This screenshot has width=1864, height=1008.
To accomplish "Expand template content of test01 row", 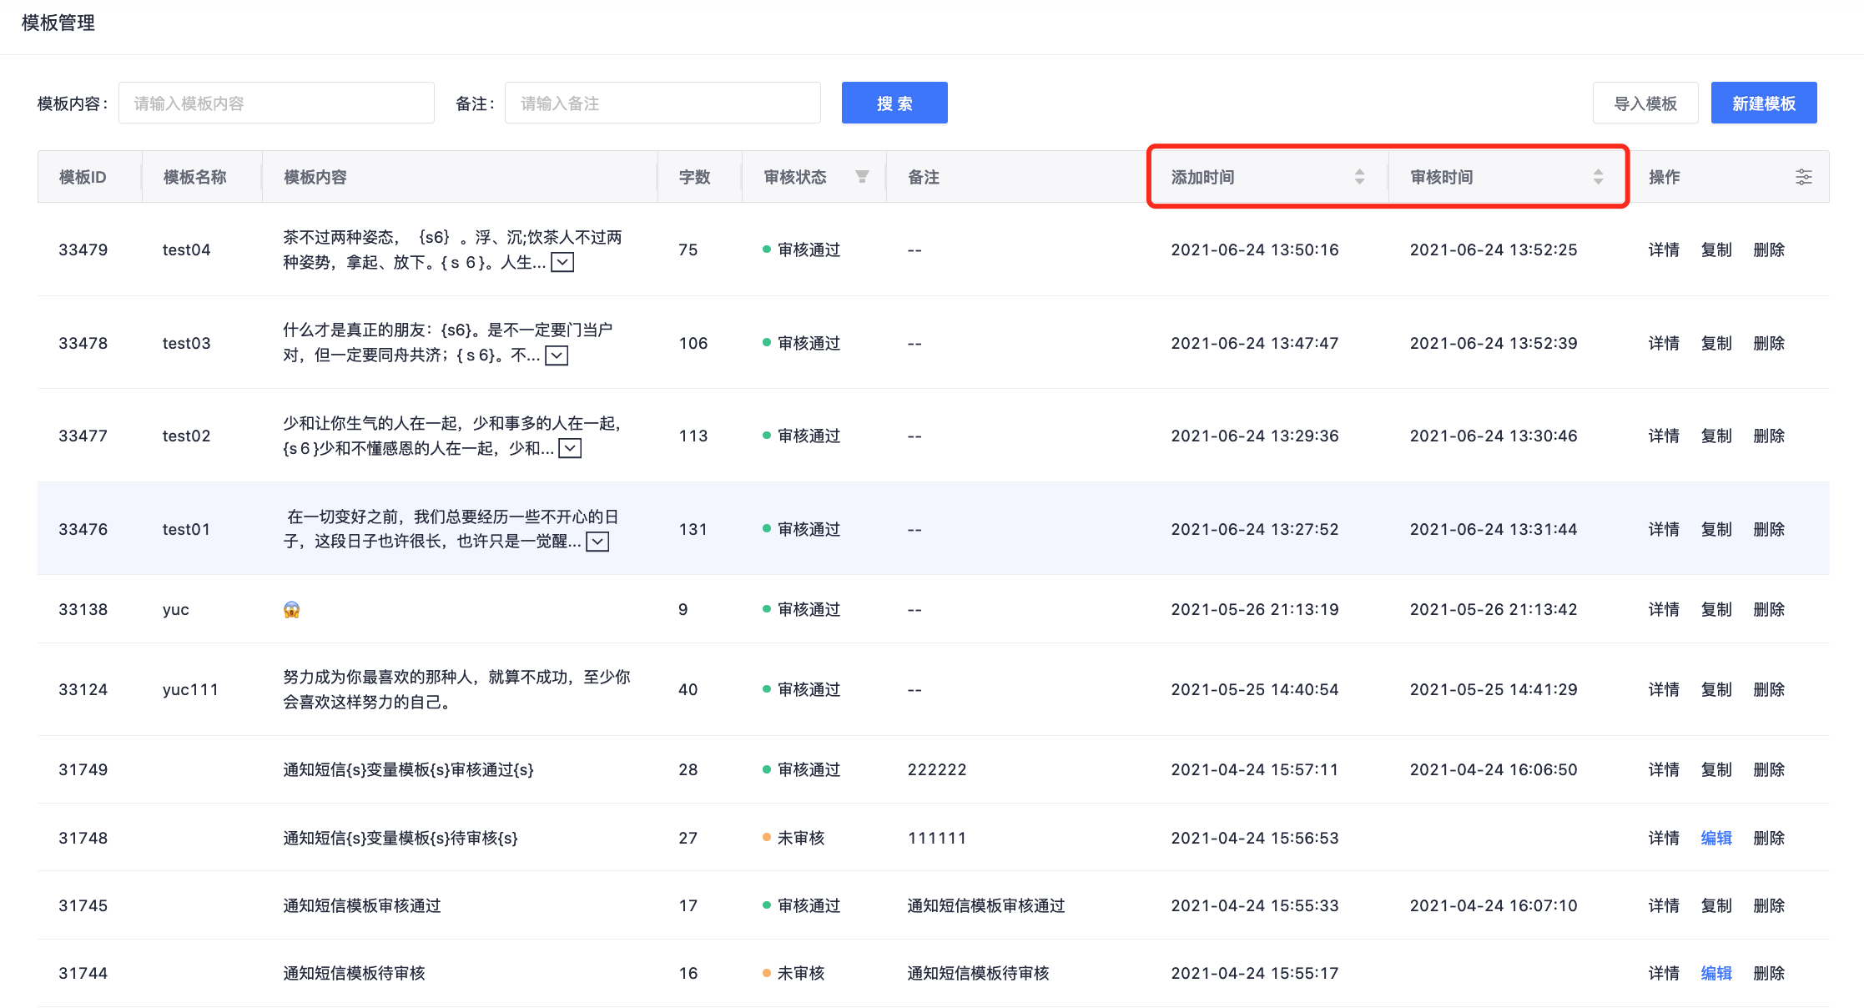I will click(597, 542).
